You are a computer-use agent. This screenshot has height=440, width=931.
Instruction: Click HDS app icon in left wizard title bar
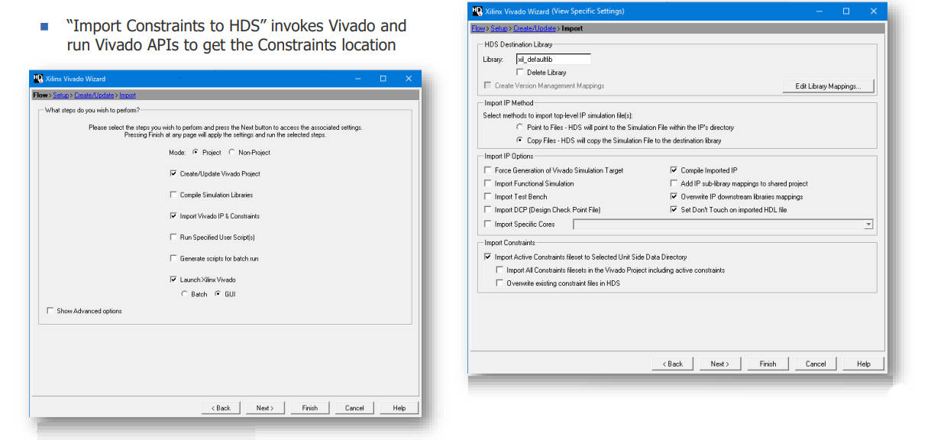coord(38,79)
